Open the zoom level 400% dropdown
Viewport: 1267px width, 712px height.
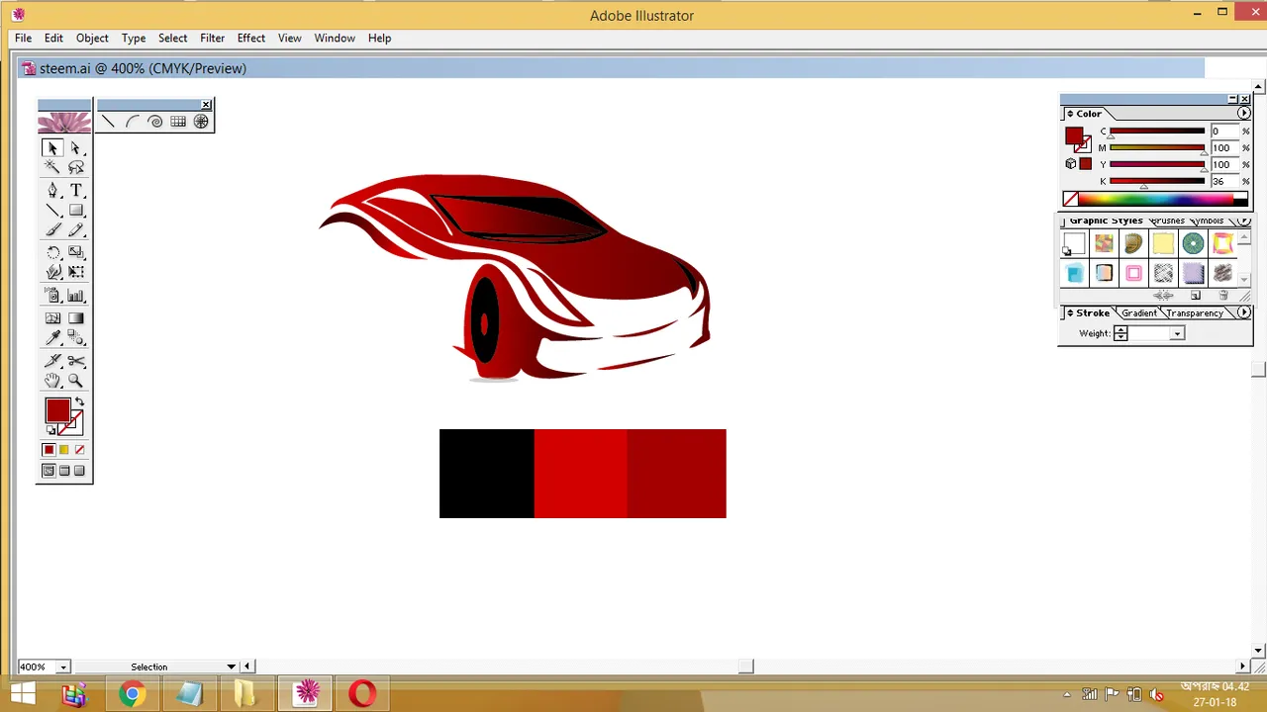(62, 667)
